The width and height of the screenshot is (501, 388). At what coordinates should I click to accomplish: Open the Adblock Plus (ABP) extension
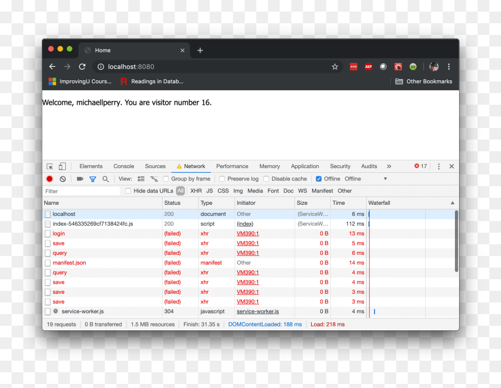(368, 67)
